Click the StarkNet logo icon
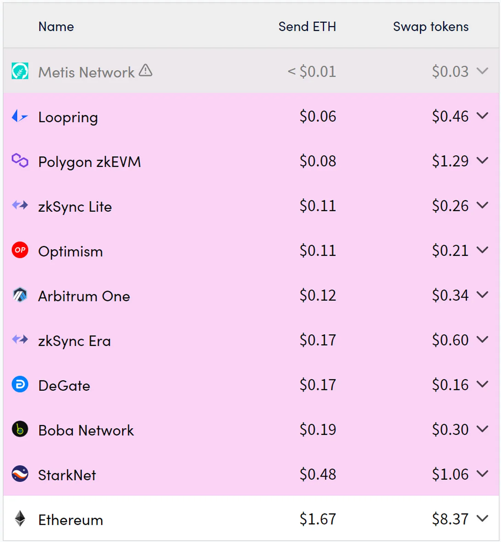 tap(20, 474)
